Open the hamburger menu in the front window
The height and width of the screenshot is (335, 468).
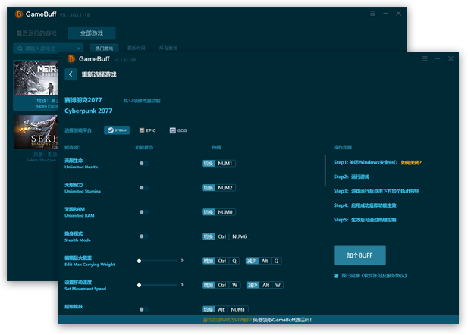[425, 58]
